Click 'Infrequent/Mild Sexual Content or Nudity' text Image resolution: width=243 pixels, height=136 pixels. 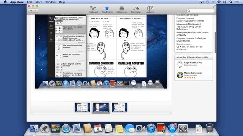(193, 34)
